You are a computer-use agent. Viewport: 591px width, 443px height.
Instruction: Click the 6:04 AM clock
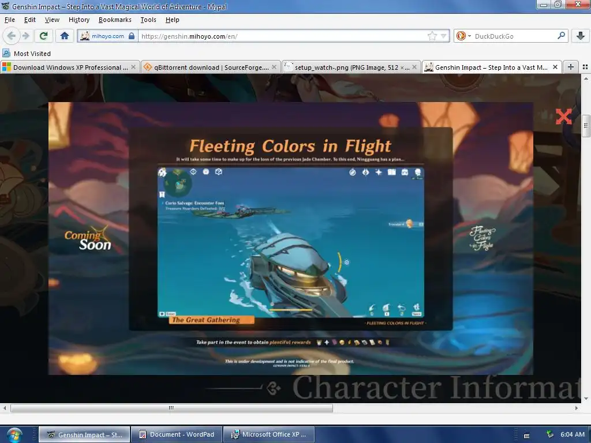(573, 434)
